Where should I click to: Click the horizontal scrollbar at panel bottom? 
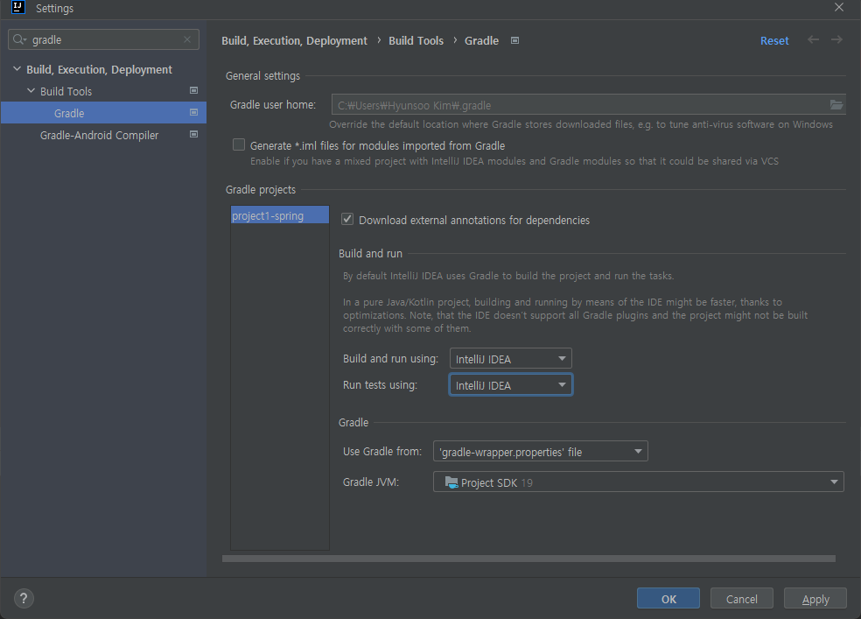pos(528,559)
